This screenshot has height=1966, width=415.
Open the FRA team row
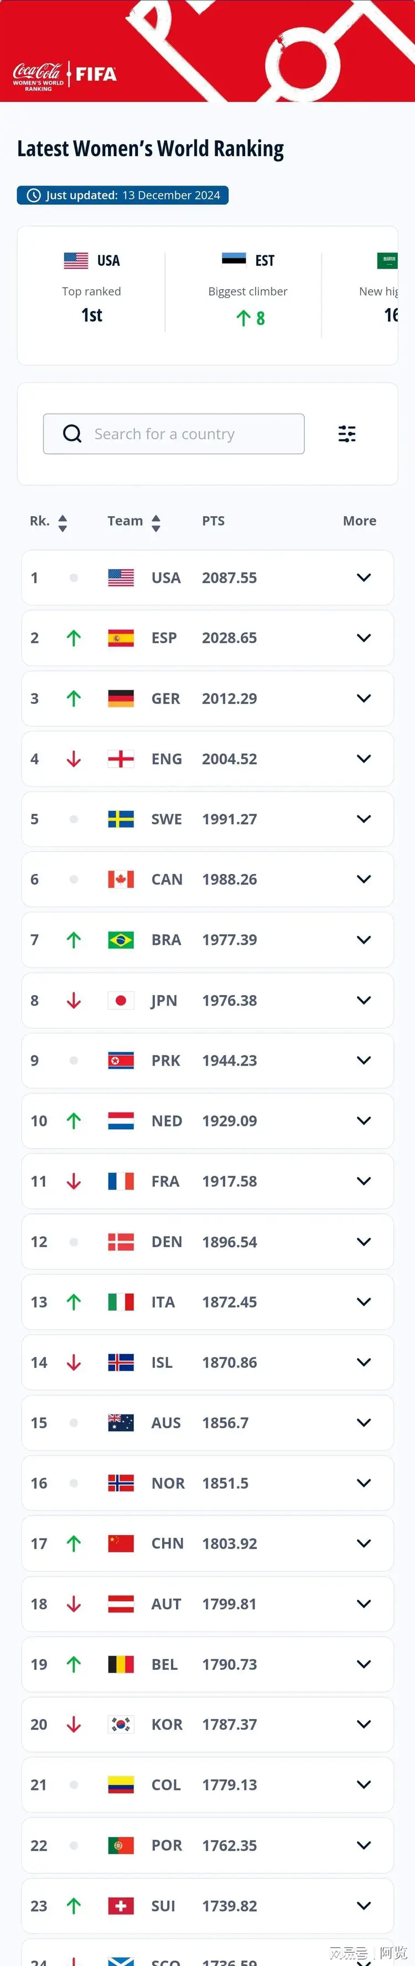click(x=207, y=1181)
